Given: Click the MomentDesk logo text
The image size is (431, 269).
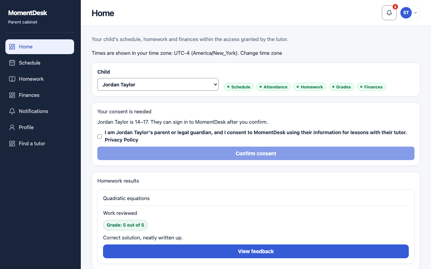Looking at the screenshot, I should [x=28, y=13].
